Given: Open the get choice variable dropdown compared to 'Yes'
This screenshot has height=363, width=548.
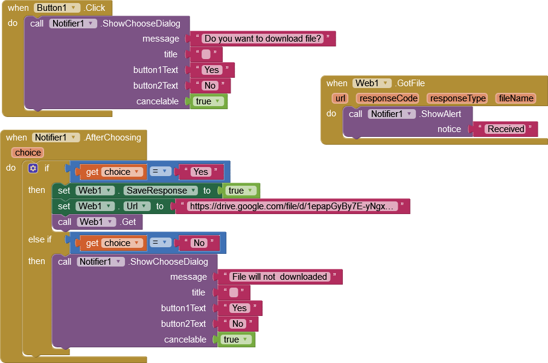Looking at the screenshot, I should pyautogui.click(x=136, y=172).
